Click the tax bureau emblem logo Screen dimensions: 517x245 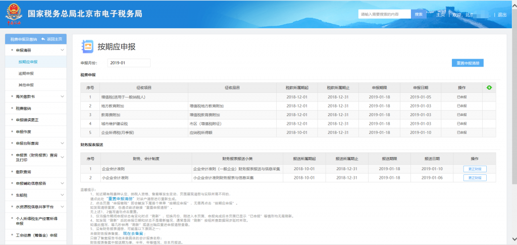(x=14, y=15)
